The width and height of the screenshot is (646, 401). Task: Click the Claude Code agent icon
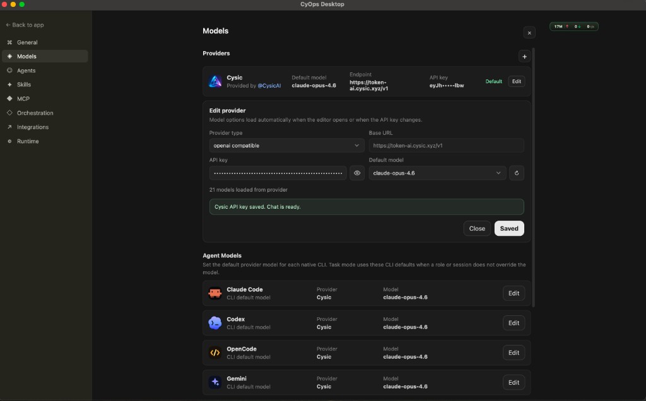pos(215,293)
